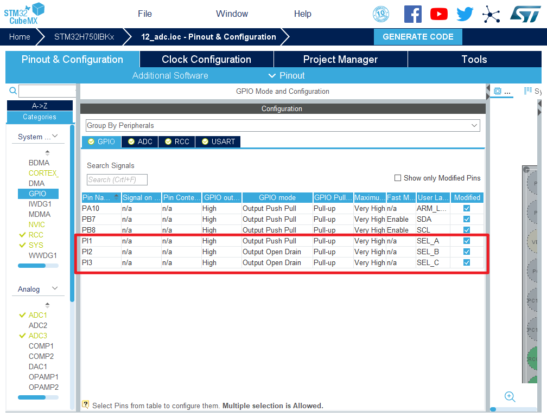The width and height of the screenshot is (547, 418).
Task: Open the File menu
Action: click(x=145, y=14)
